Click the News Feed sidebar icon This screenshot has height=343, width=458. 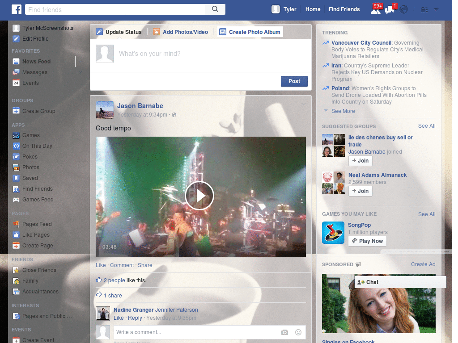pyautogui.click(x=16, y=61)
